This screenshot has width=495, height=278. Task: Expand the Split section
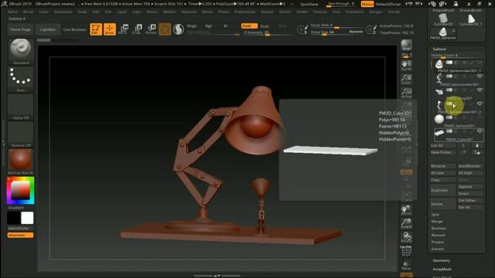coord(435,215)
